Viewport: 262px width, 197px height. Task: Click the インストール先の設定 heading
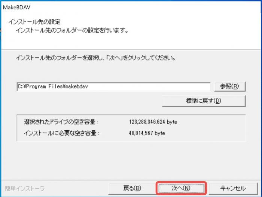(34, 22)
